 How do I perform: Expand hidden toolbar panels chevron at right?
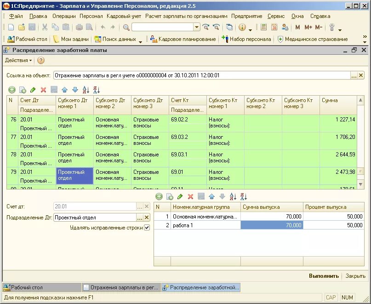pyautogui.click(x=365, y=37)
